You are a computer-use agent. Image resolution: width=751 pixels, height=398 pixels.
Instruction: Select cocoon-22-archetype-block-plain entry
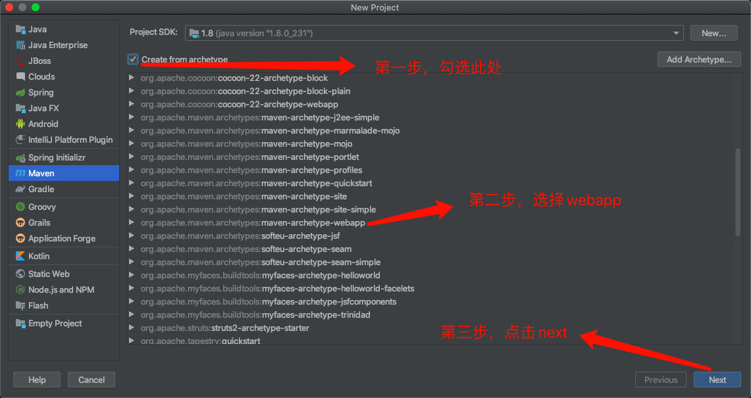[x=246, y=91]
